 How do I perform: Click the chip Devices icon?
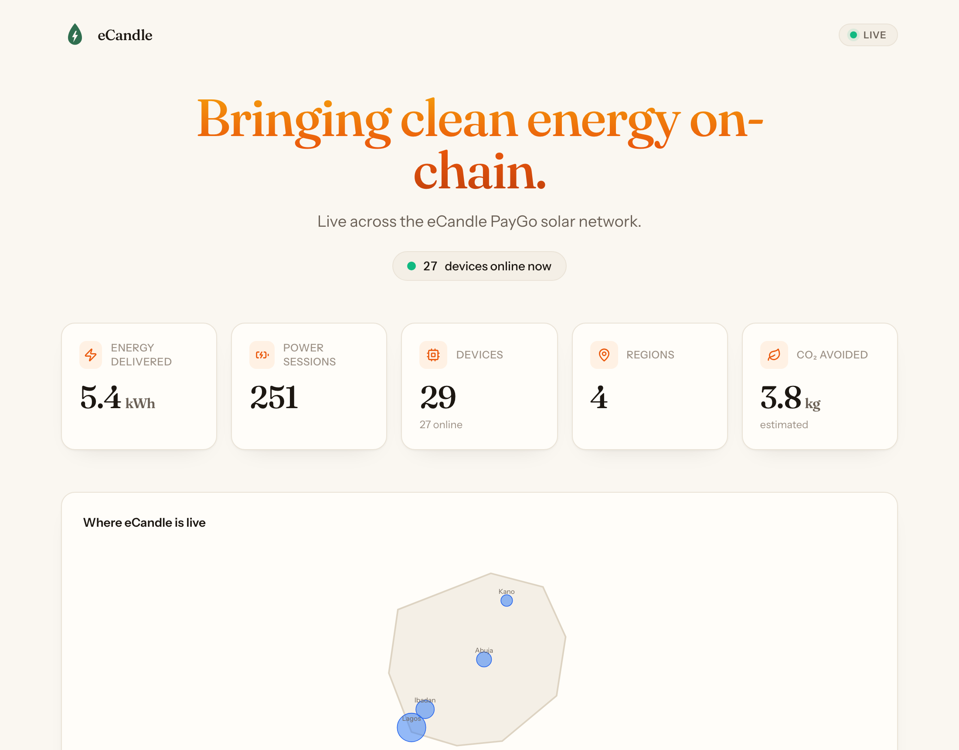pyautogui.click(x=433, y=355)
